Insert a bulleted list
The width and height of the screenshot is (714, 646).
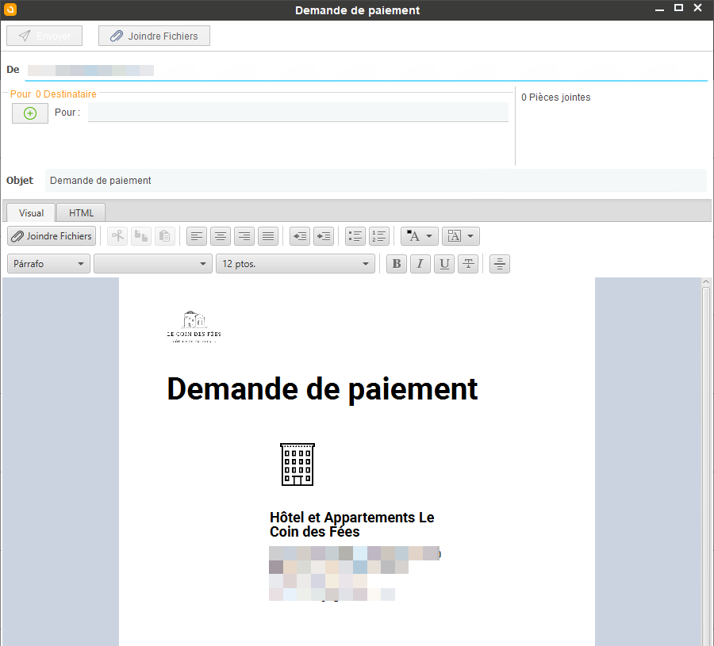[355, 235]
